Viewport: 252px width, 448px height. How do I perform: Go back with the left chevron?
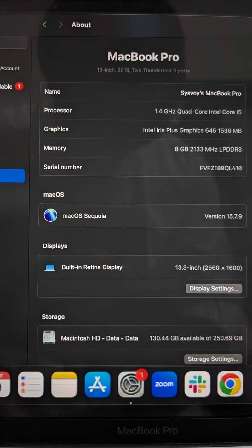[x=45, y=25]
